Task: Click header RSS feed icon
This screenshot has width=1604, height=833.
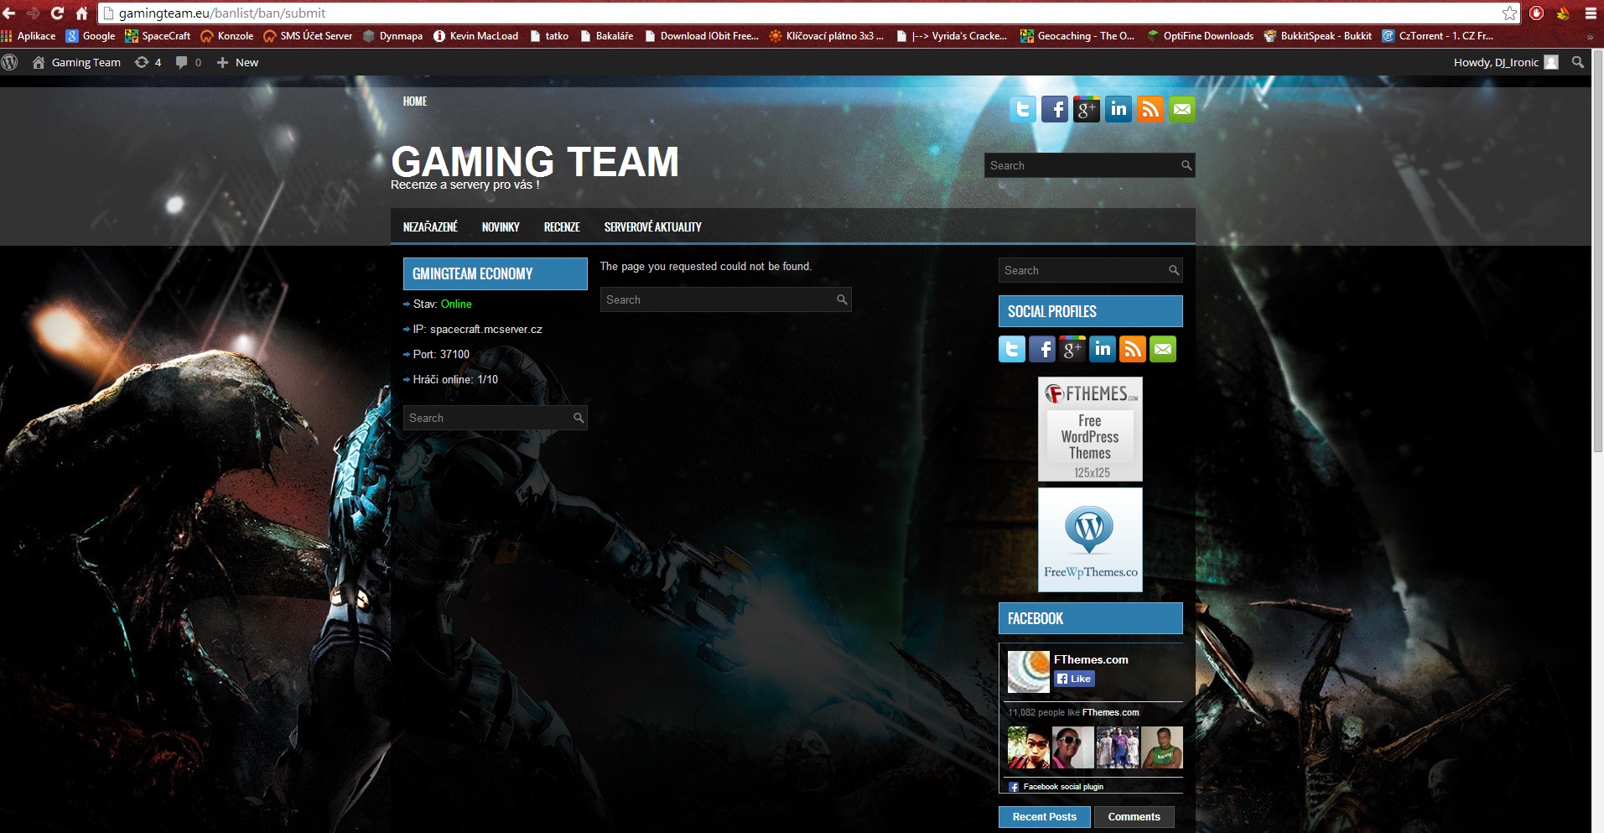Action: coord(1150,109)
